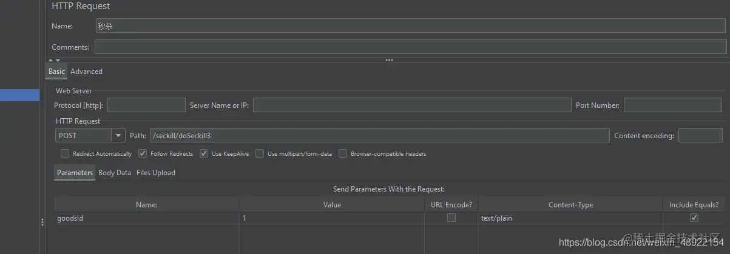
Task: Select the text/plain content-type cell
Action: 570,218
